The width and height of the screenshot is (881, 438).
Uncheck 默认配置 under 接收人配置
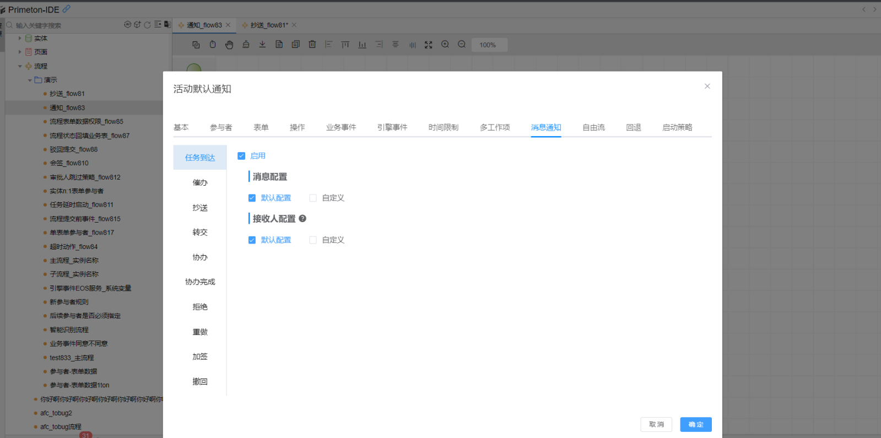(x=252, y=240)
